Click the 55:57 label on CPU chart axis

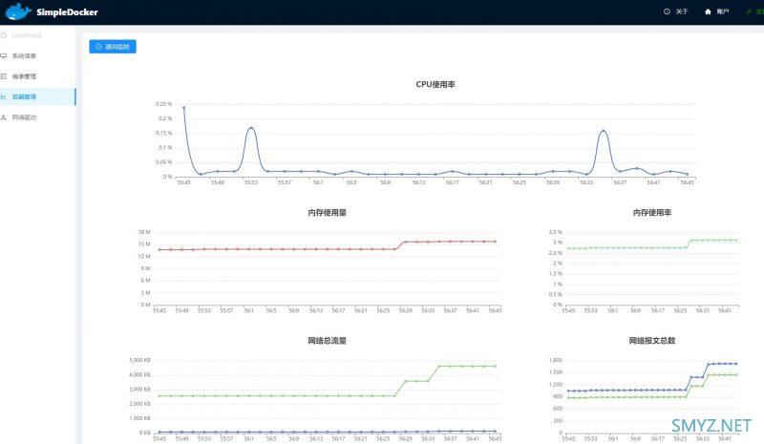coord(285,182)
